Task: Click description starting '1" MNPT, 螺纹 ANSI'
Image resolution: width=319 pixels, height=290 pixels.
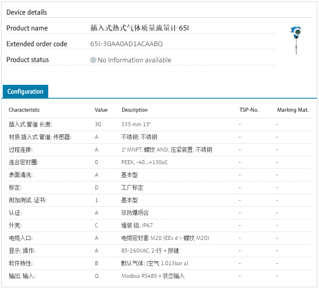Action: click(x=167, y=150)
